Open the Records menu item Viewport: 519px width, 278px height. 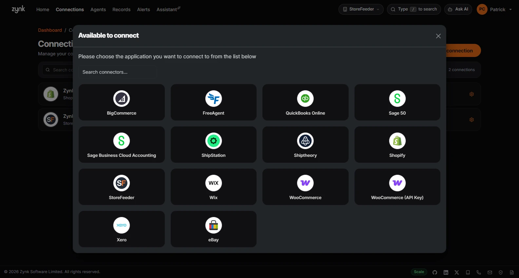tap(121, 9)
